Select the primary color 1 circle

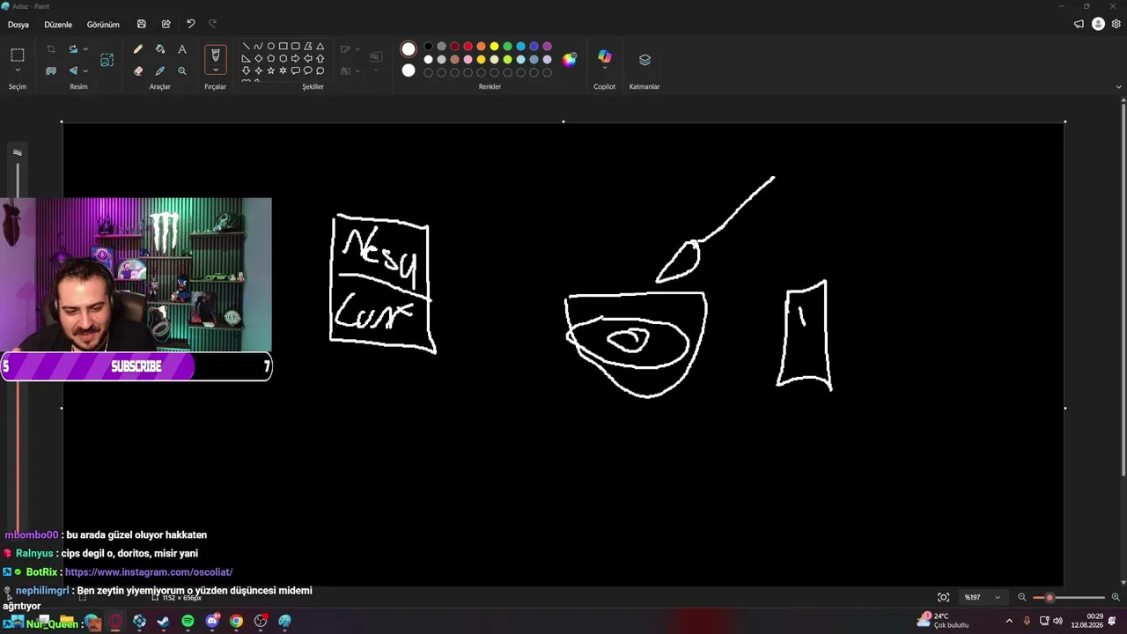pos(409,49)
